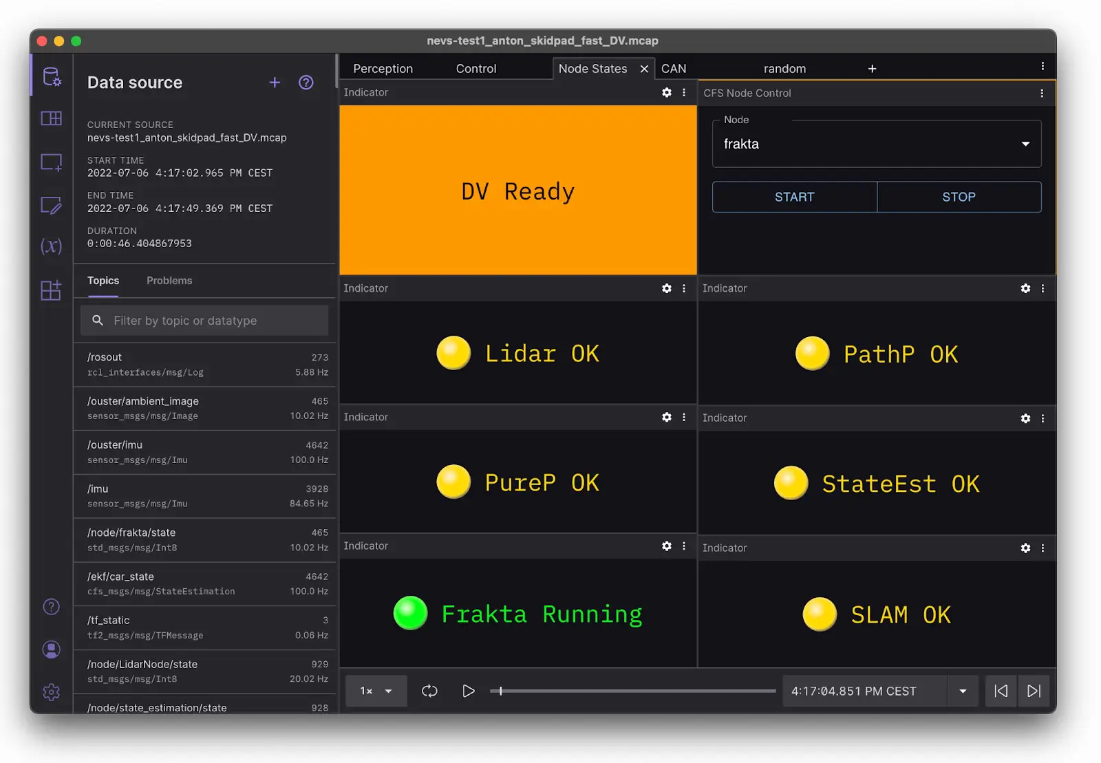1101x763 pixels.
Task: Open the Data source sidebar icon
Action: point(52,76)
